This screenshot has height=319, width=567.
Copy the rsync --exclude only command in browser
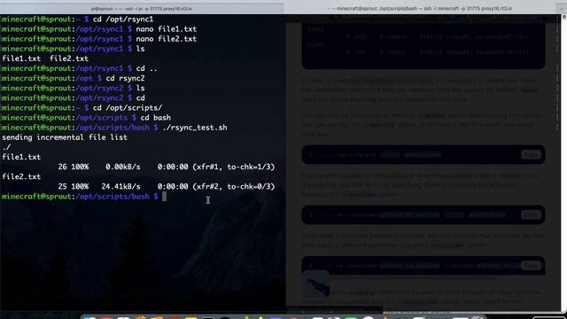tap(531, 214)
